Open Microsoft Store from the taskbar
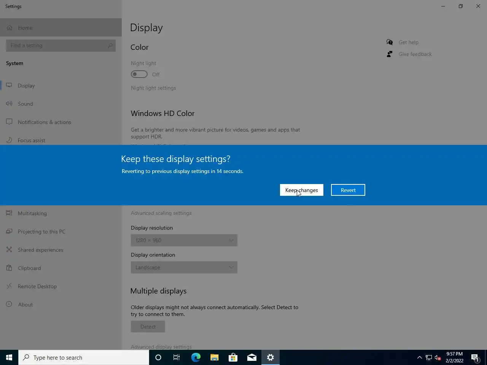The width and height of the screenshot is (487, 365). click(233, 357)
